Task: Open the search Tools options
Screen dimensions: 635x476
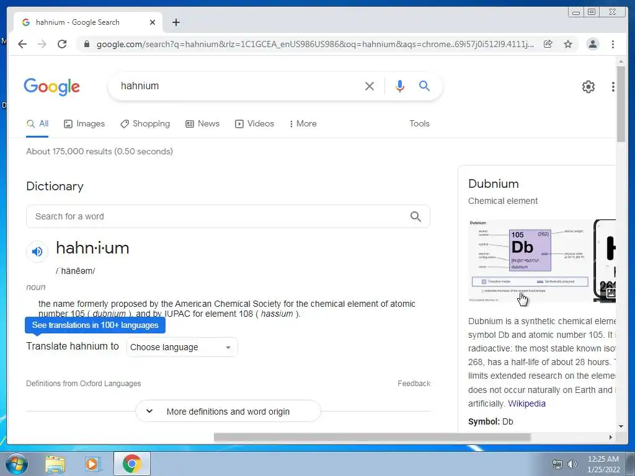Action: click(x=419, y=124)
